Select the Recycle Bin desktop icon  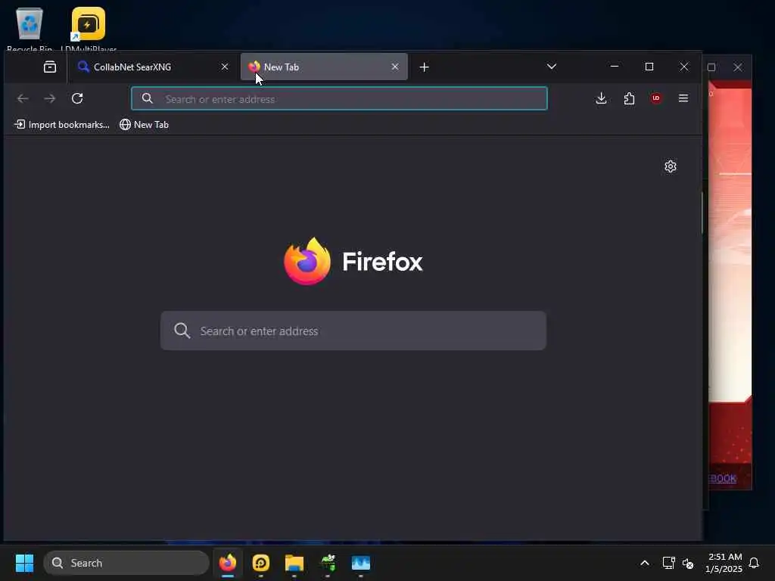coord(30,30)
